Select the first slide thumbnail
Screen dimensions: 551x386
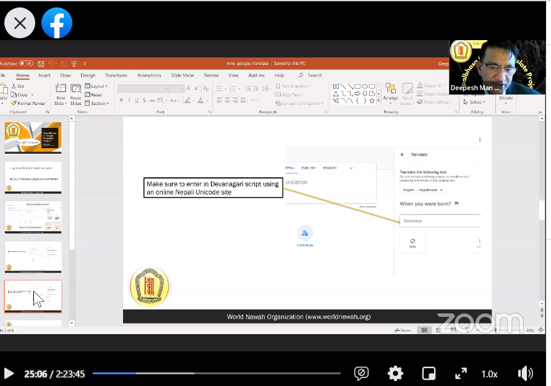click(x=33, y=138)
